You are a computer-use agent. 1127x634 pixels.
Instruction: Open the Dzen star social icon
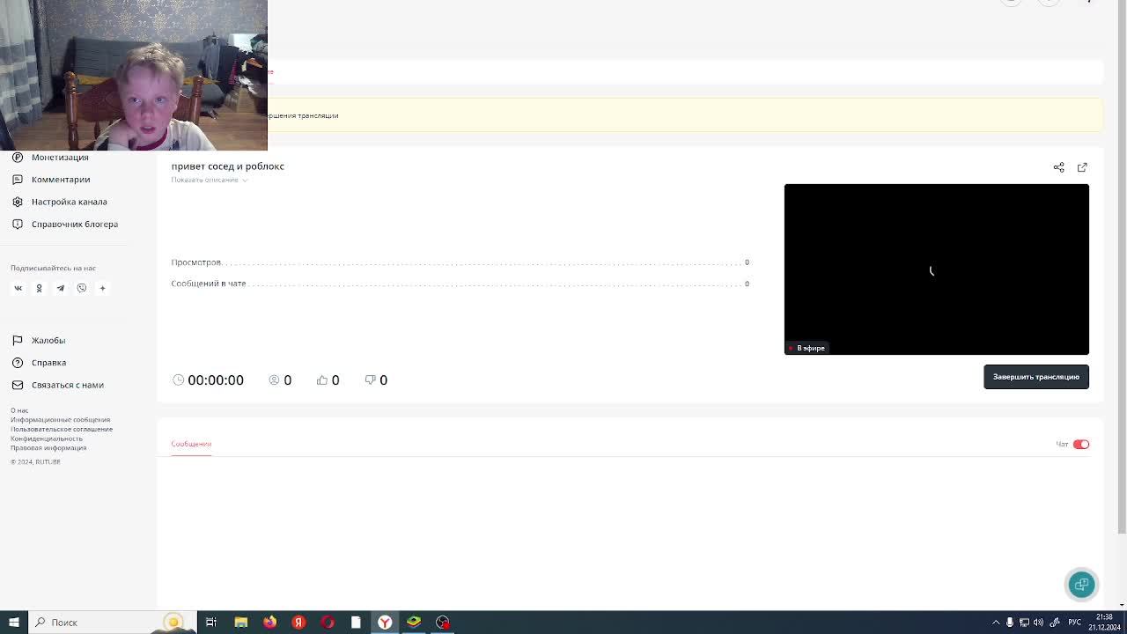point(102,288)
